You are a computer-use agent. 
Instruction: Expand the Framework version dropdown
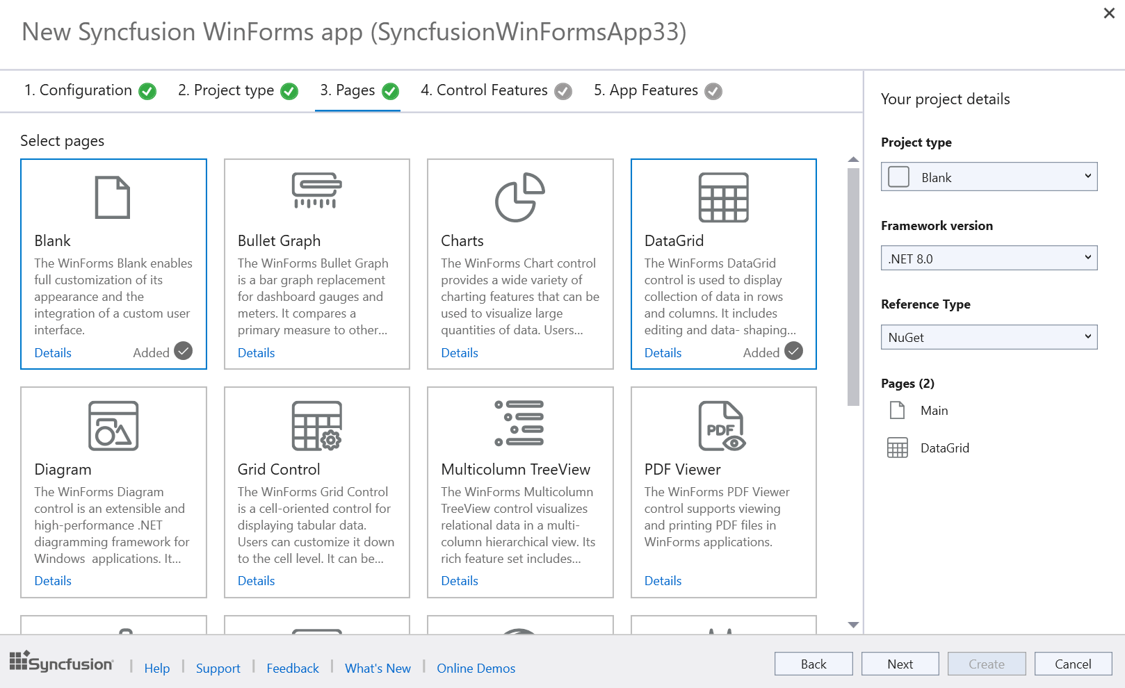click(x=989, y=259)
